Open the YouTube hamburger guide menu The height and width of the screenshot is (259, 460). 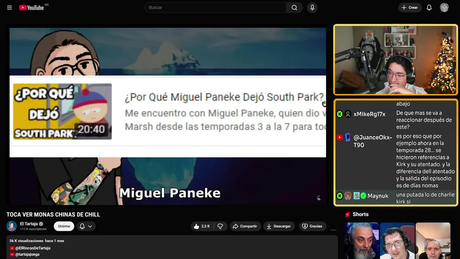point(9,8)
